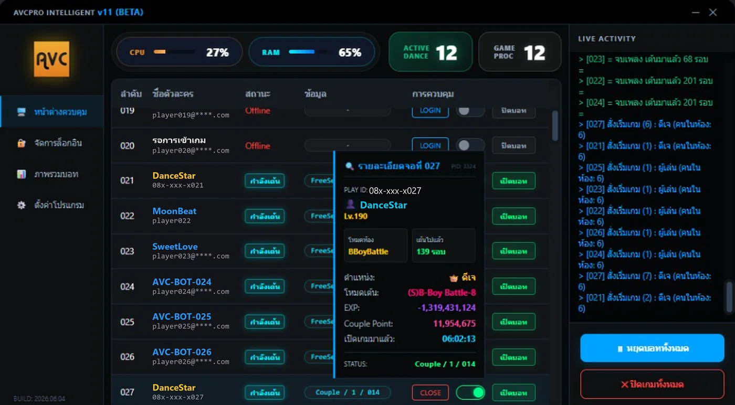Turn off the green switch on row 027
The image size is (735, 405).
pyautogui.click(x=470, y=392)
